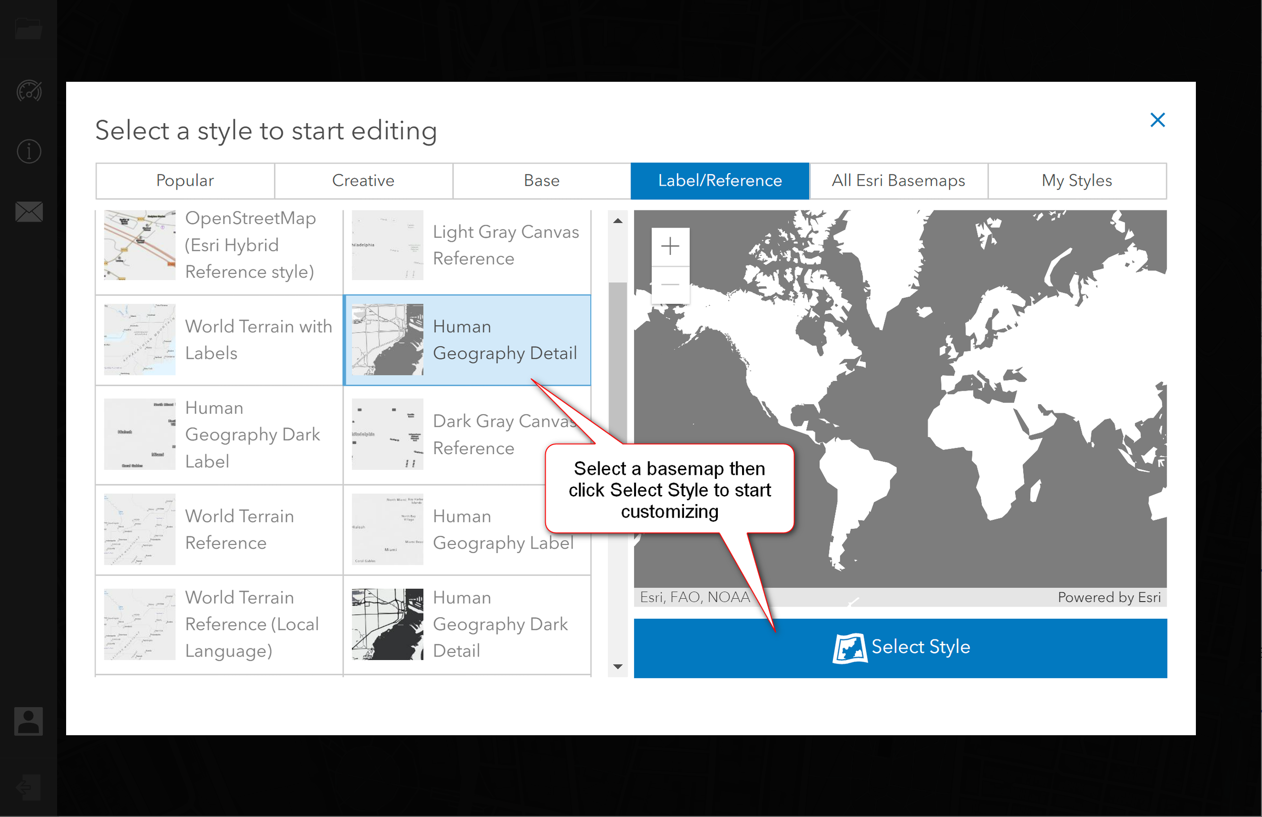Click the speedometer icon in the sidebar
The image size is (1262, 817).
point(28,91)
